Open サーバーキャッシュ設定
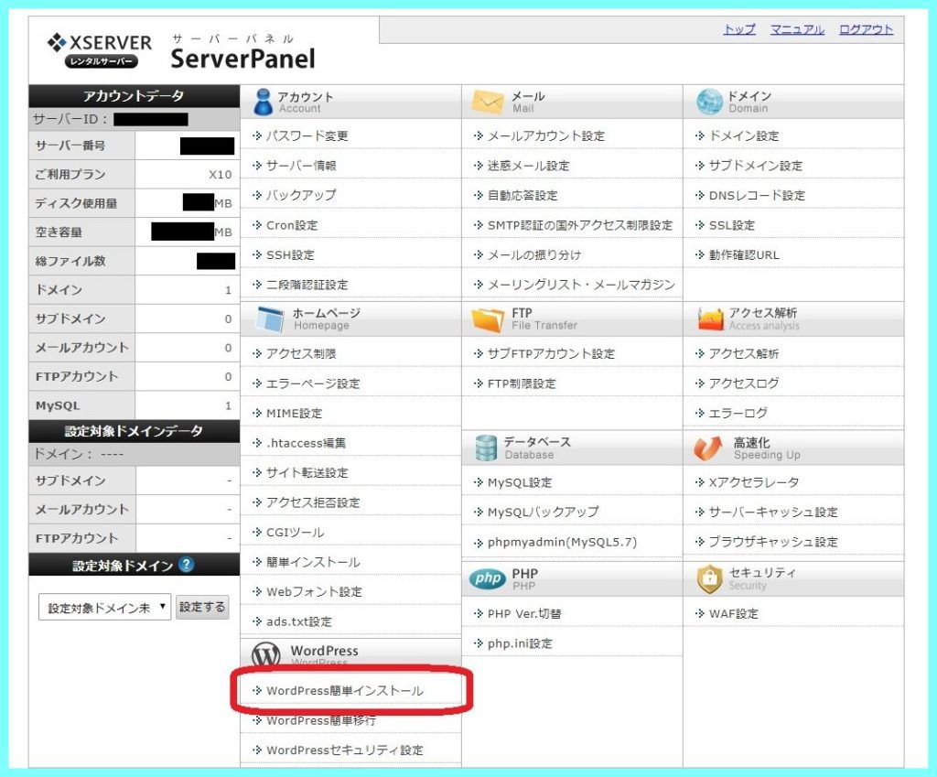Viewport: 937px width, 777px height. (x=773, y=513)
